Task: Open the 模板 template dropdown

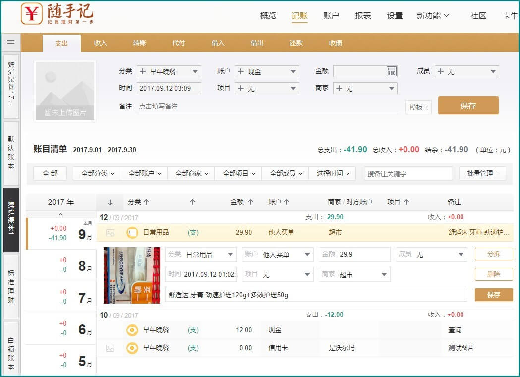Action: pos(418,107)
